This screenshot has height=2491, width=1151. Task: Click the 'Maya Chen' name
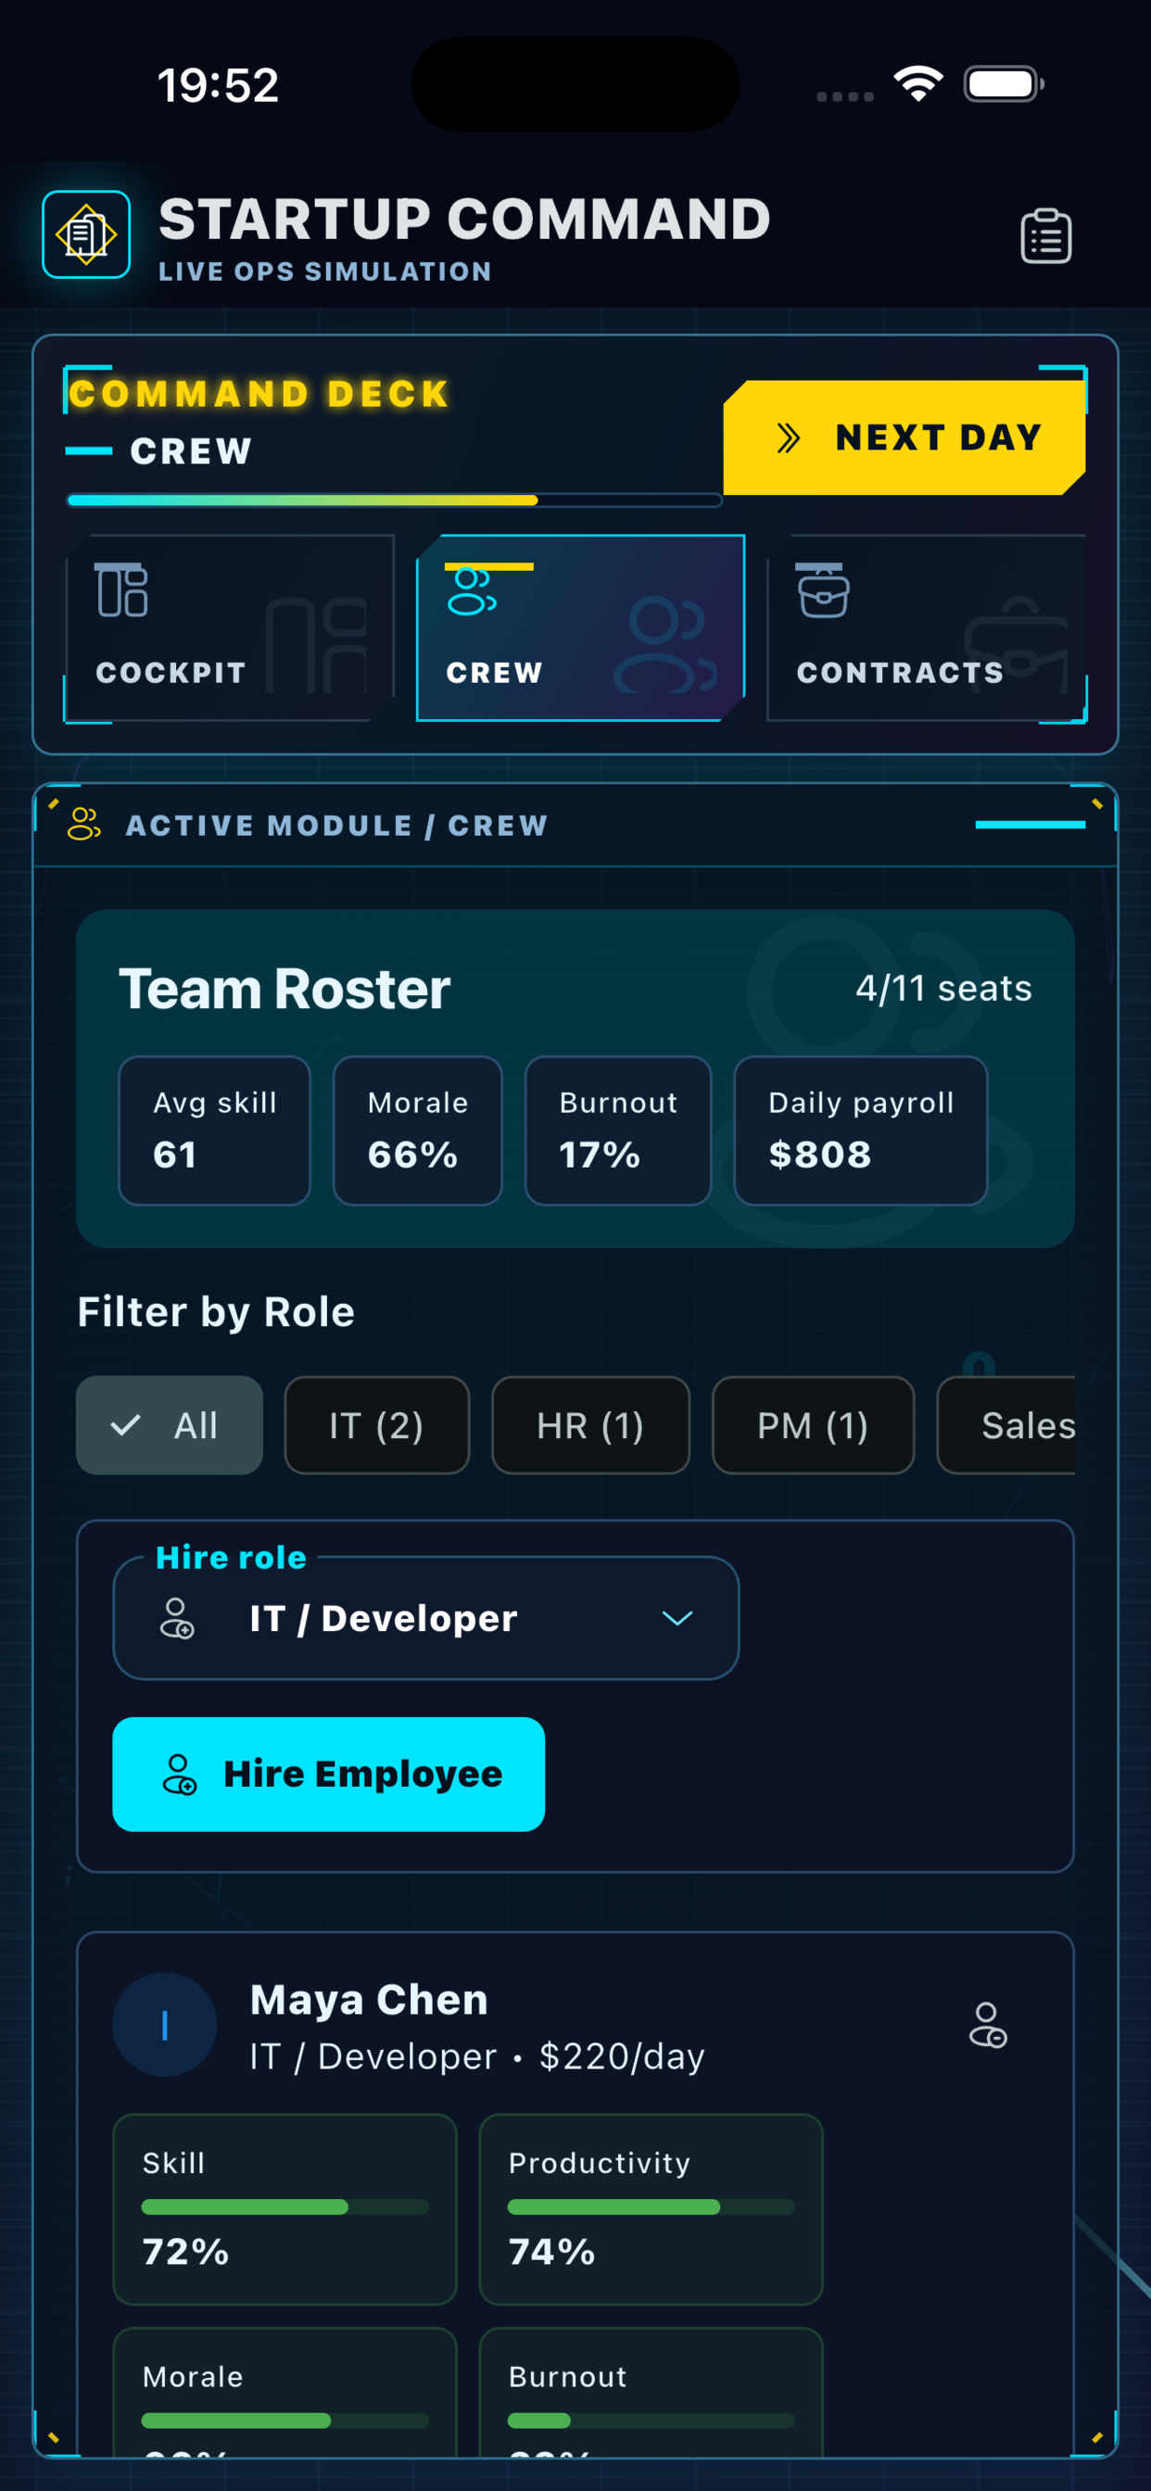(370, 2000)
